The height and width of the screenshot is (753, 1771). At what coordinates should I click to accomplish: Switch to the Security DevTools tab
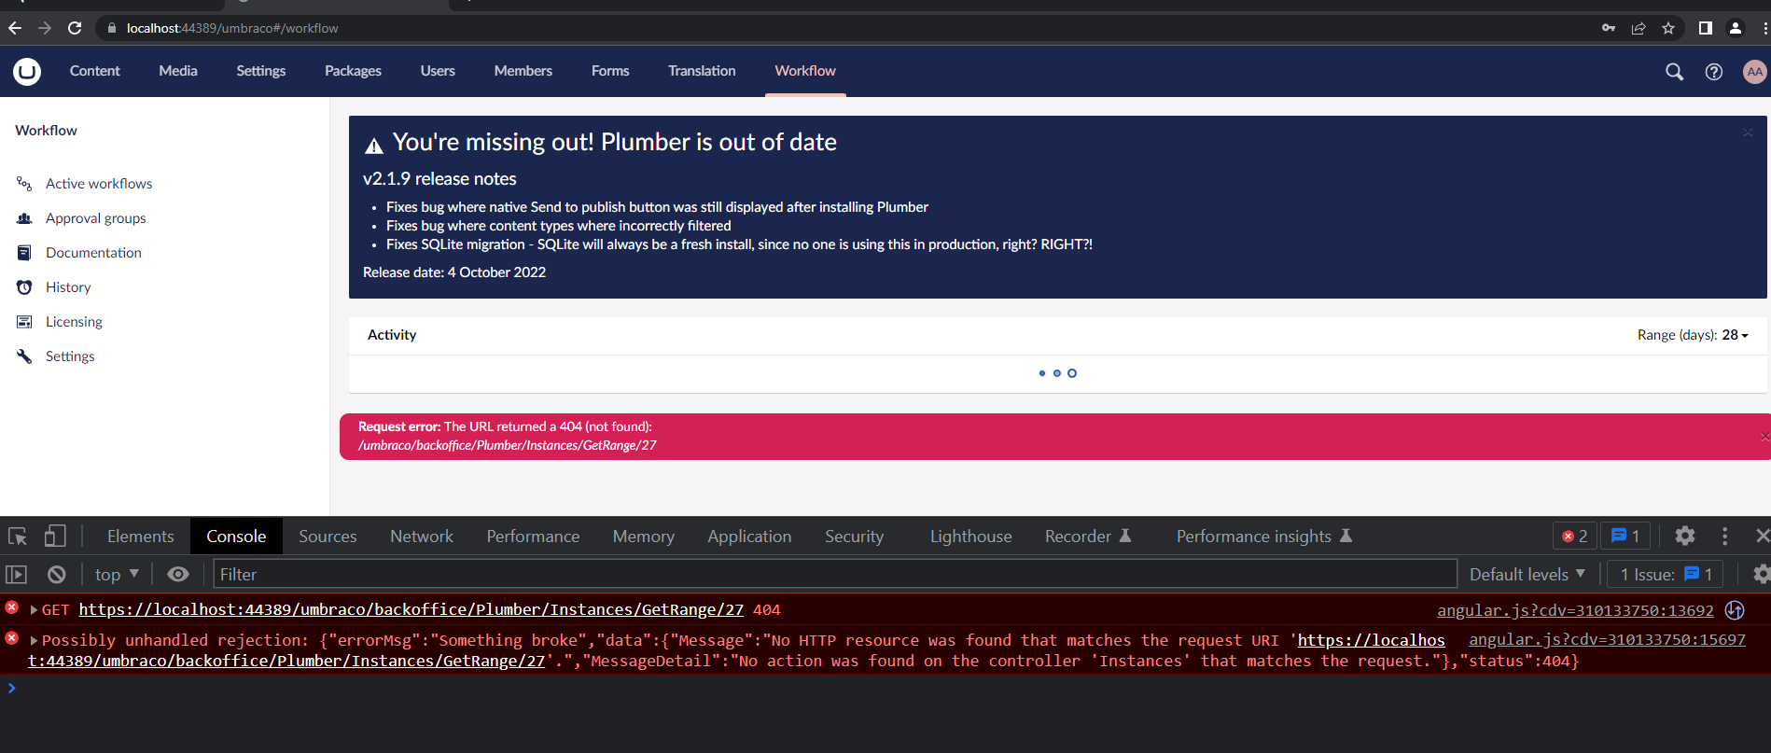(854, 537)
